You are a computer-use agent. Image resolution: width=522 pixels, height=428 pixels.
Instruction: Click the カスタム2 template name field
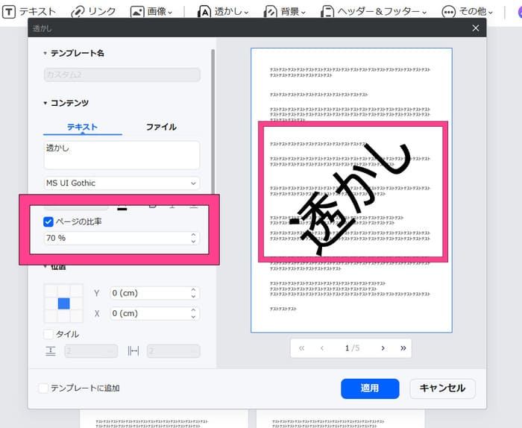click(122, 75)
